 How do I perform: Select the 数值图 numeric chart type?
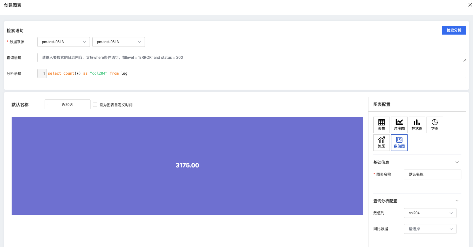coord(399,143)
